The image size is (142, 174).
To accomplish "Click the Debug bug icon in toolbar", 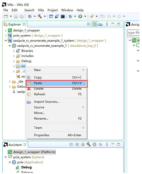I will point(70,16).
